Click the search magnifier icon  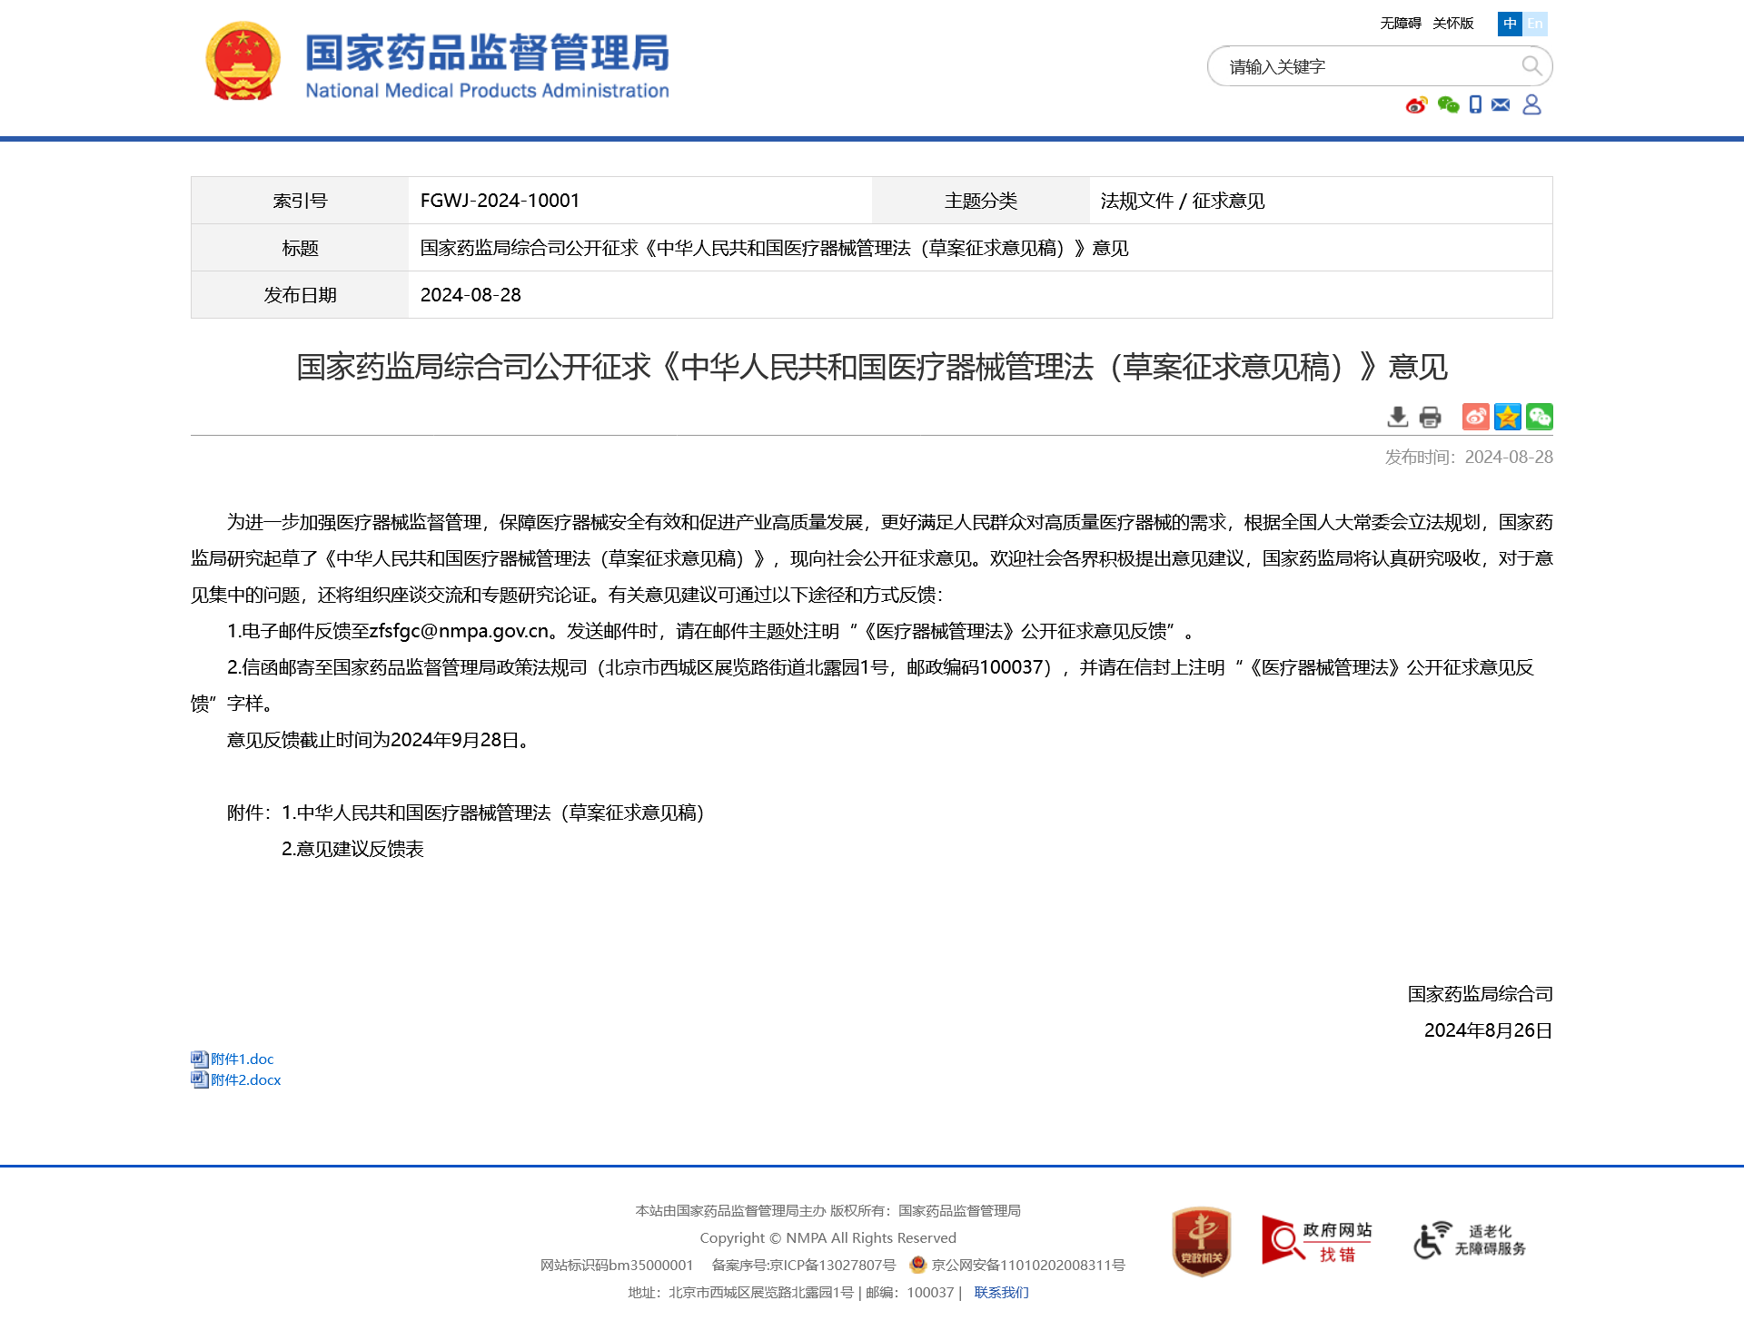pyautogui.click(x=1531, y=66)
